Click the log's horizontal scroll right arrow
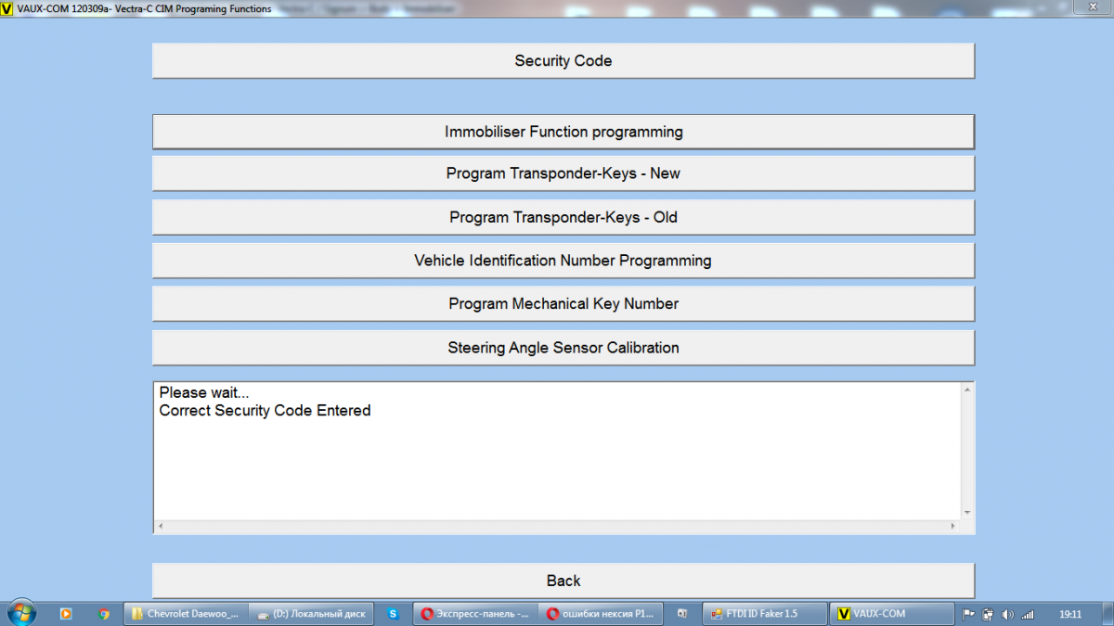 pos(952,526)
